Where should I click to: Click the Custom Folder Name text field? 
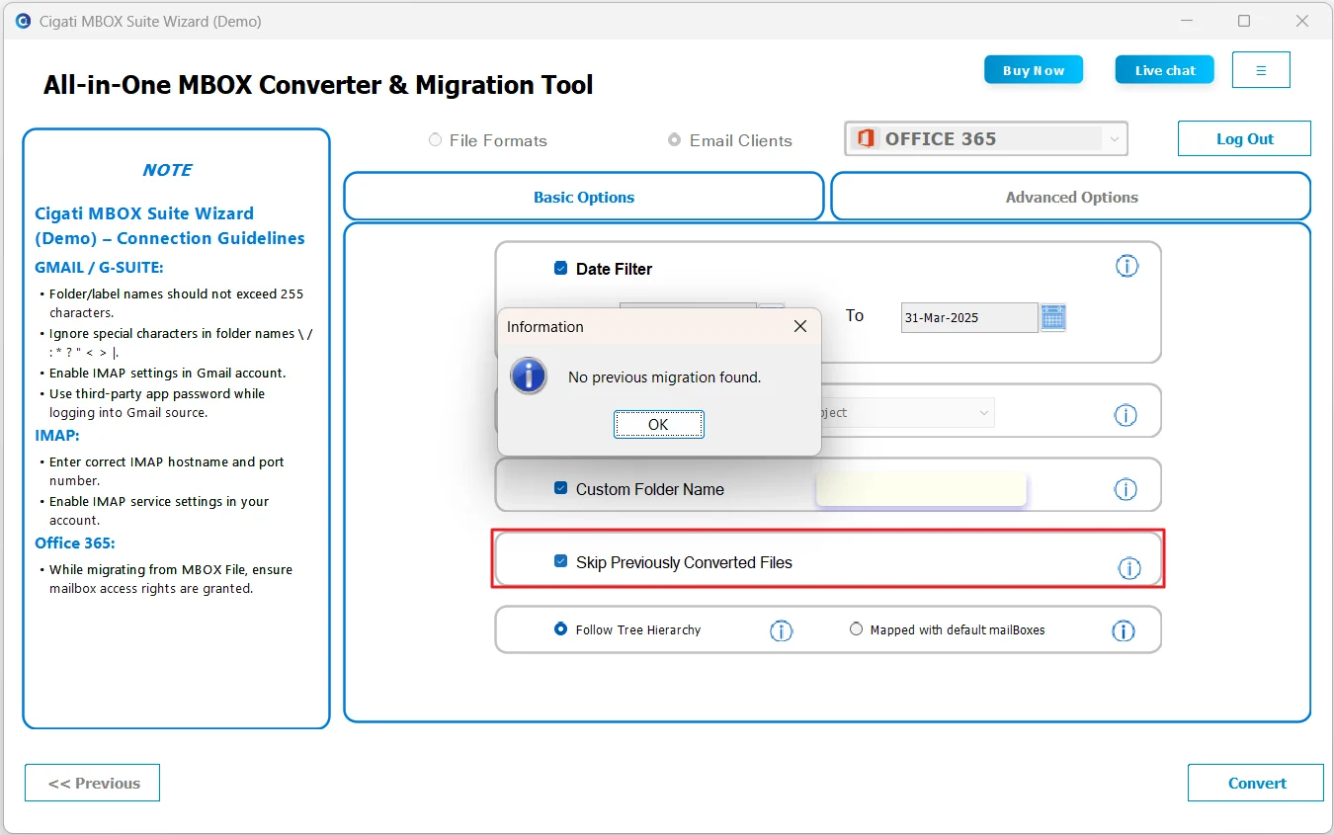coord(921,489)
